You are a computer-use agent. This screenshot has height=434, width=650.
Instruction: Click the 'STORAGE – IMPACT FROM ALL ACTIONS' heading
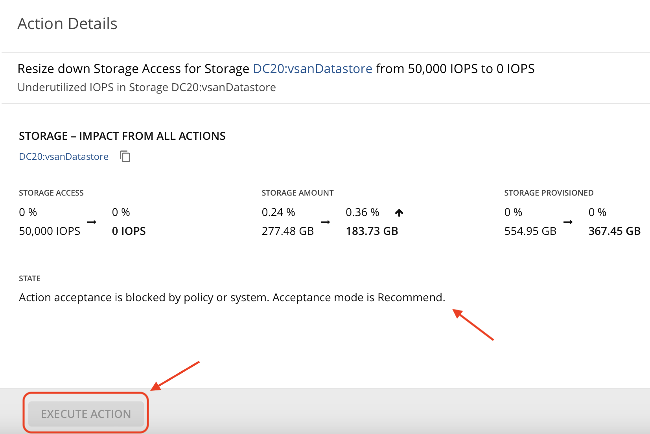[122, 136]
